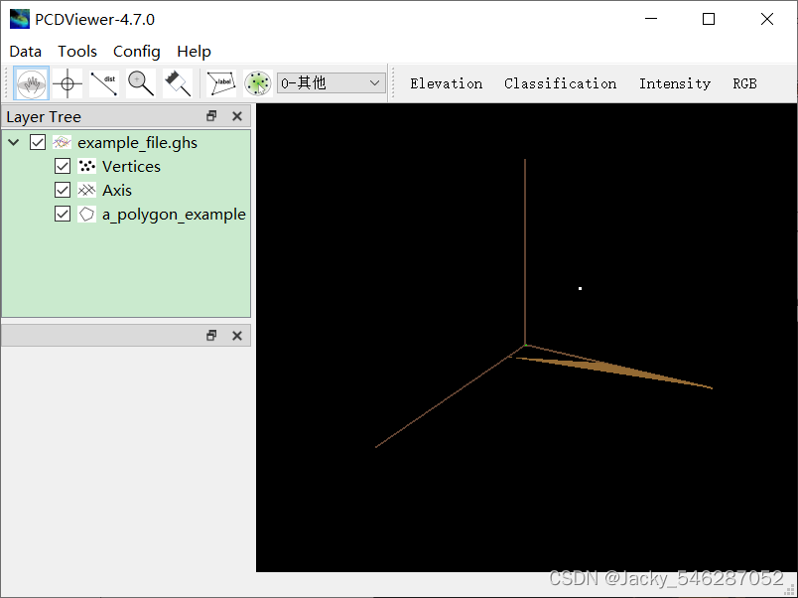The image size is (798, 598).
Task: Select the magnifier zoom tool
Action: click(141, 83)
